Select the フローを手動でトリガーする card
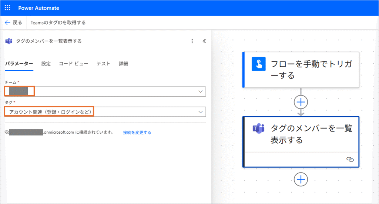Image resolution: width=379 pixels, height=204 pixels. tap(301, 70)
